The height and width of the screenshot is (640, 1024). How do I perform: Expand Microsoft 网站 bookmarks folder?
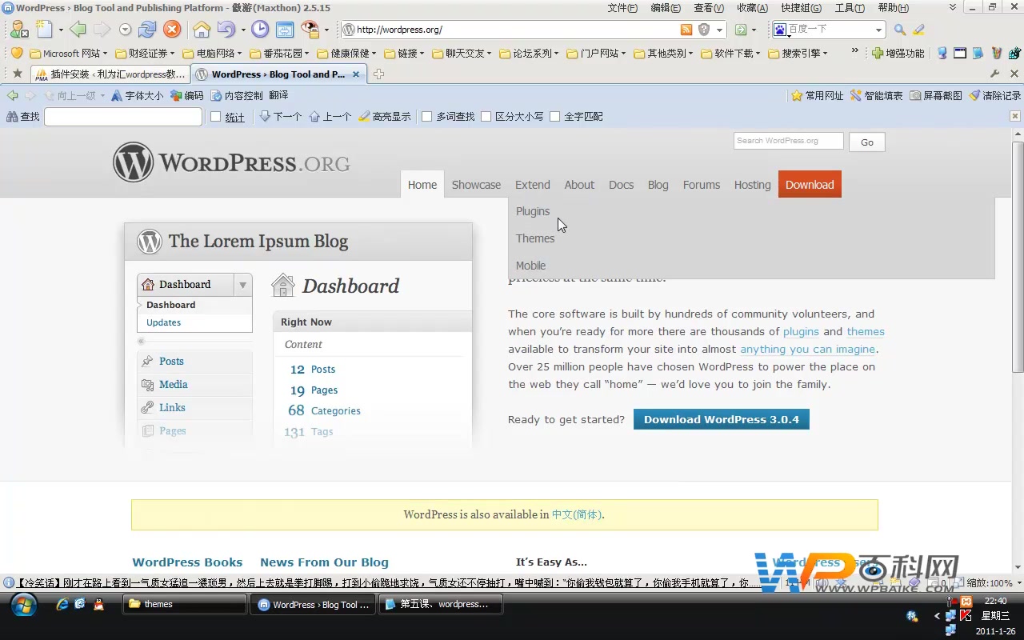click(68, 53)
